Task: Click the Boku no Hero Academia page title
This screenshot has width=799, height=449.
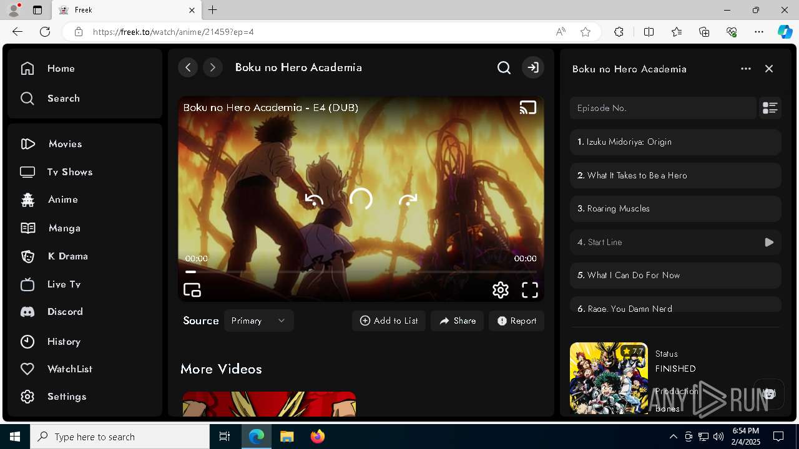Action: (x=298, y=67)
